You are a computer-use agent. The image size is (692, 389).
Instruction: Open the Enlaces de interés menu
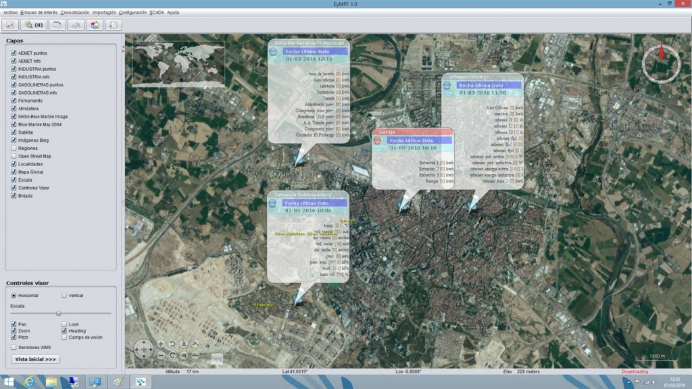pyautogui.click(x=39, y=12)
